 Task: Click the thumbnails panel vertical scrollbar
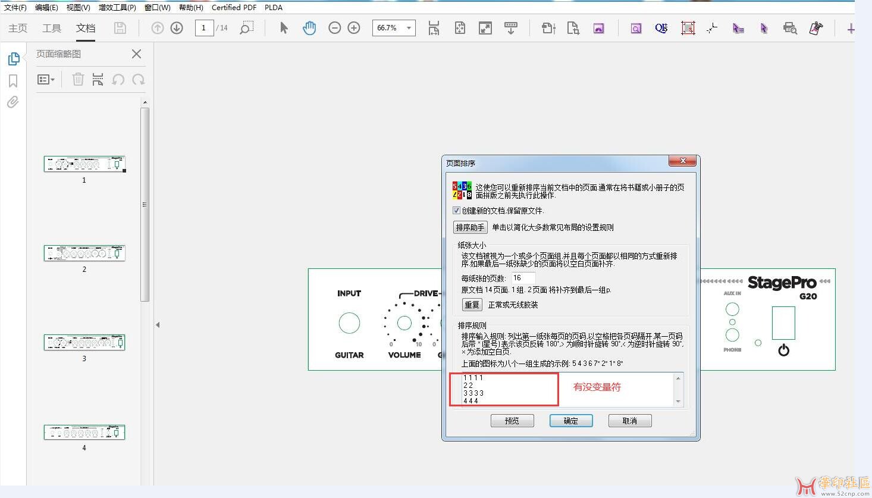(x=145, y=205)
